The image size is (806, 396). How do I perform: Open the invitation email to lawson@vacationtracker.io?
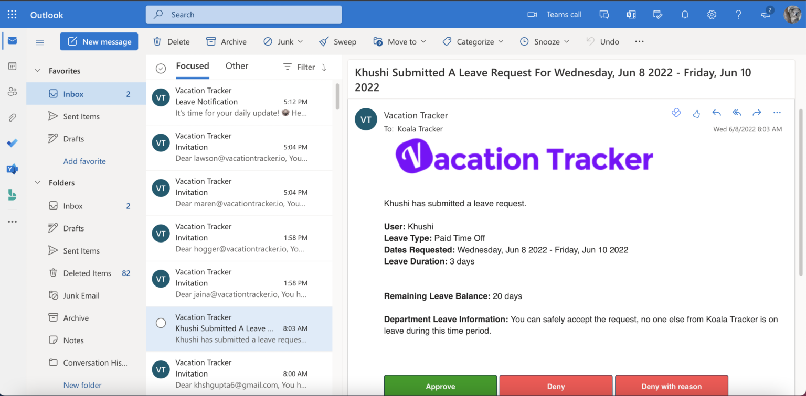click(x=239, y=148)
